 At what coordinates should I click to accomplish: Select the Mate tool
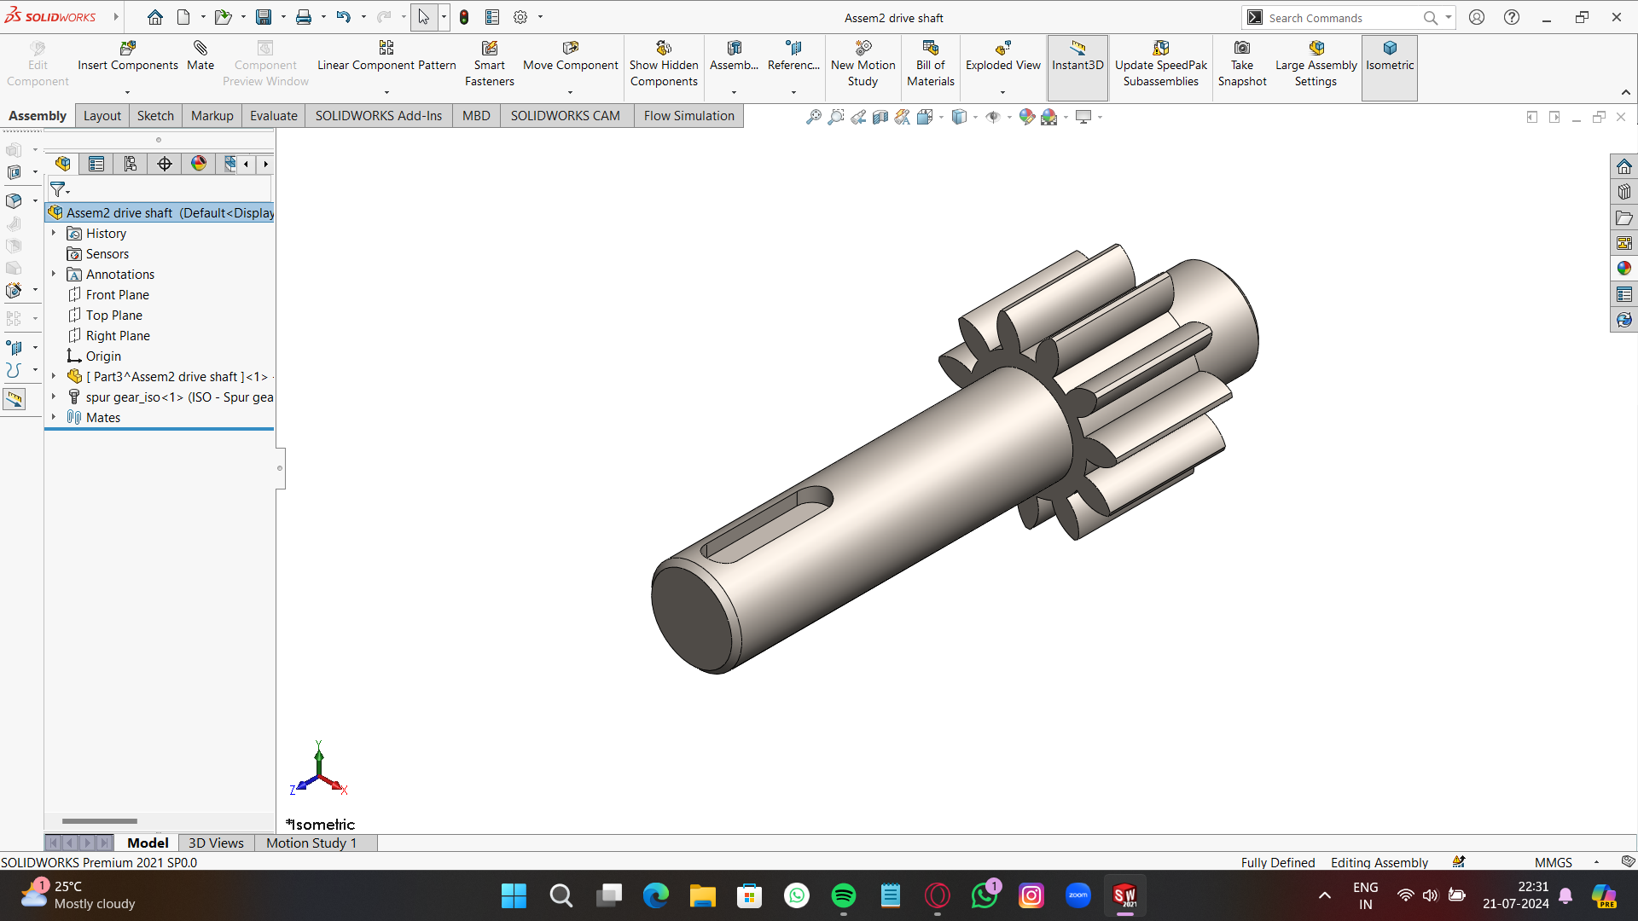[x=200, y=56]
